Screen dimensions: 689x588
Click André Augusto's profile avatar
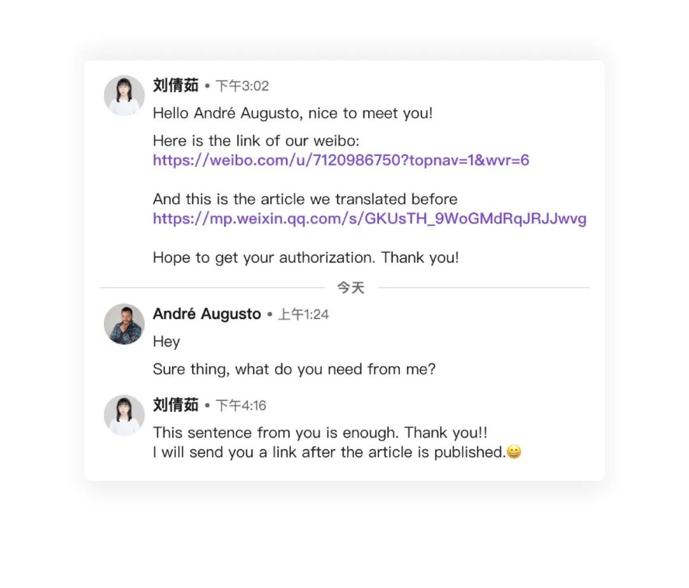[x=124, y=324]
